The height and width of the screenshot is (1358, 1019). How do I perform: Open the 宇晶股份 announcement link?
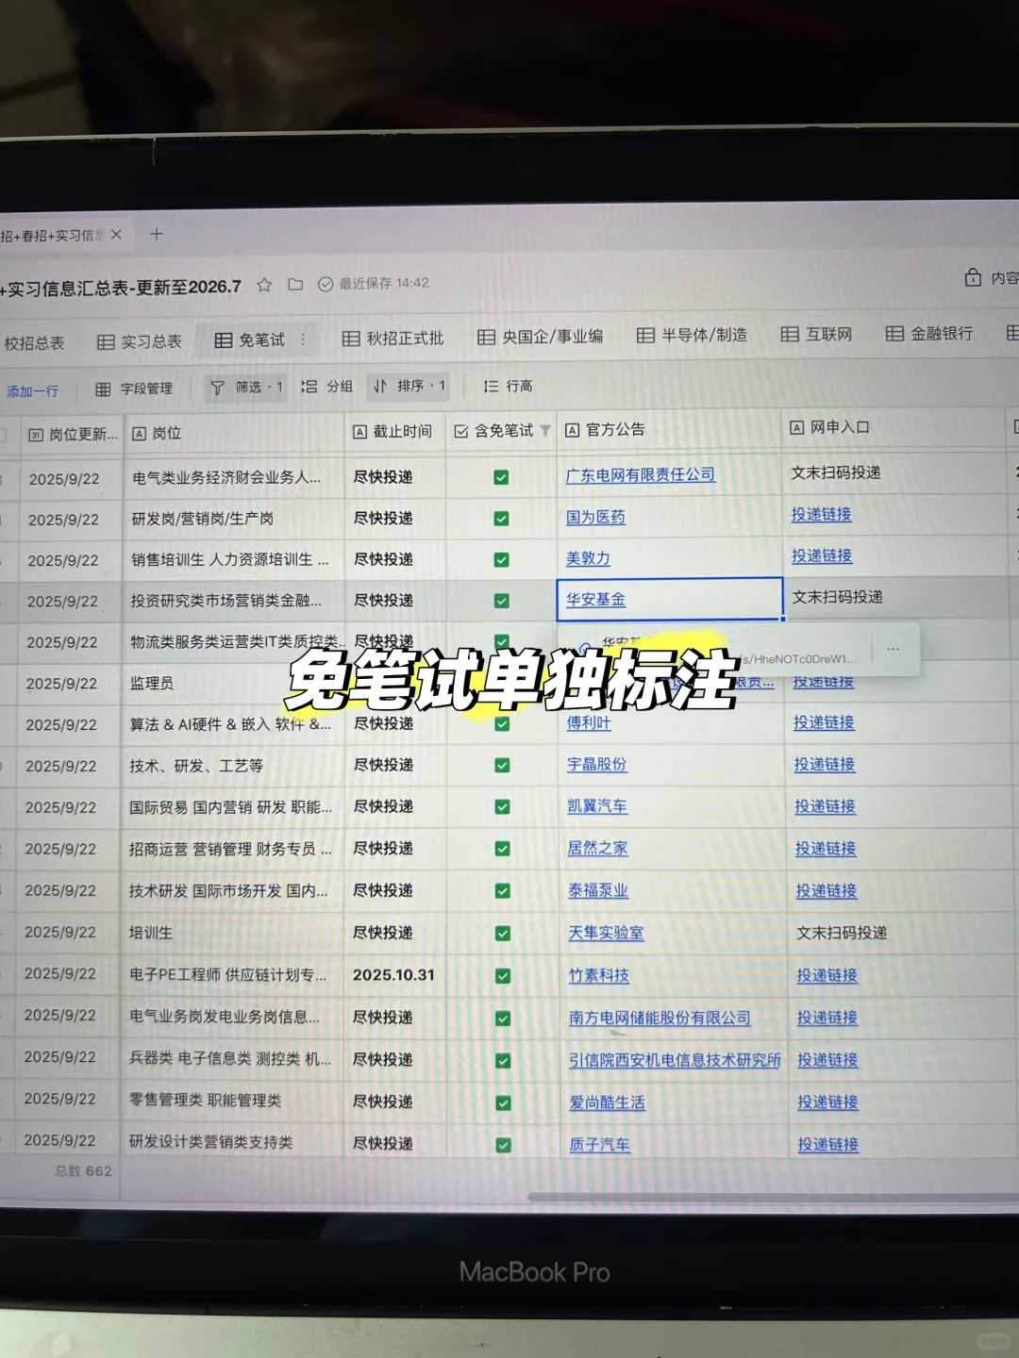[596, 765]
